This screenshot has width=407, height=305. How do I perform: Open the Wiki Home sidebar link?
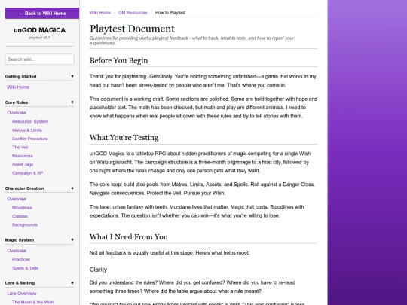(18, 87)
